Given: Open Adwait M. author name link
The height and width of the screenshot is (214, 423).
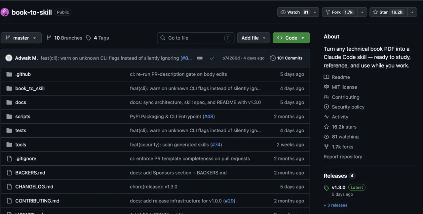Looking at the screenshot, I should [26, 58].
